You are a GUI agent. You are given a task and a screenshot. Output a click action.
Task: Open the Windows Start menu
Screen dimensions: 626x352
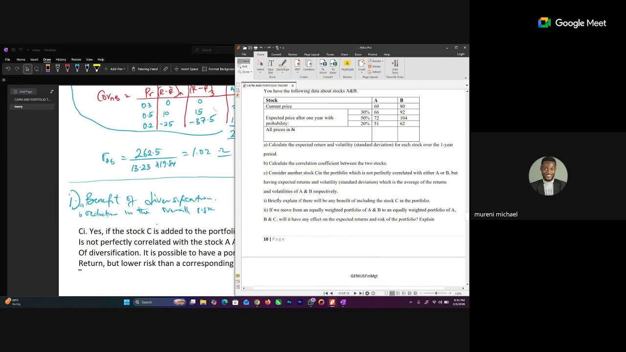coord(127,302)
